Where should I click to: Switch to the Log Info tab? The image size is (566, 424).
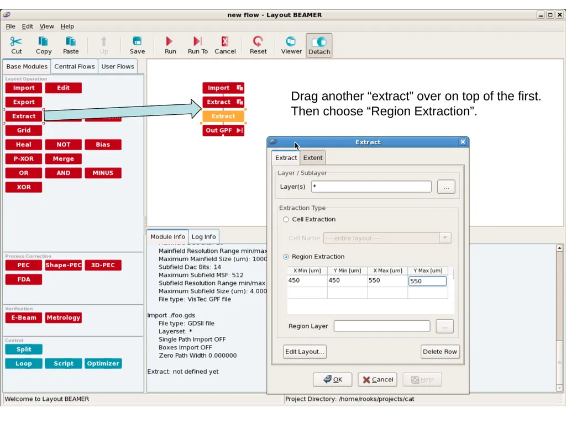tap(203, 236)
